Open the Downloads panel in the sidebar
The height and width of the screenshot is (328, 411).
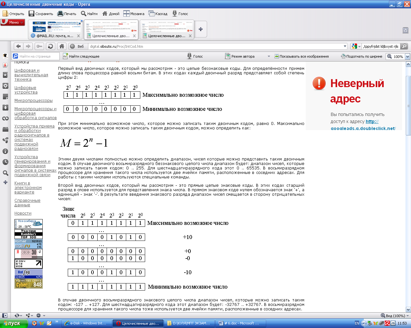pyautogui.click(x=5, y=108)
